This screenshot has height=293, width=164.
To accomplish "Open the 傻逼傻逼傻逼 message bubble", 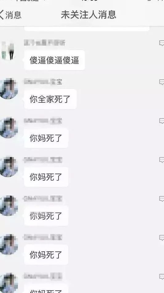I will click(x=54, y=60).
